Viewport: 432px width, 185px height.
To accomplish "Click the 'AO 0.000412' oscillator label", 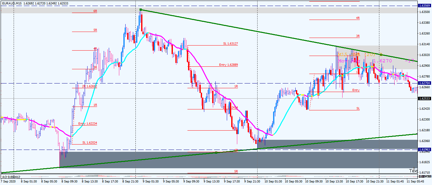I will point(11,177).
